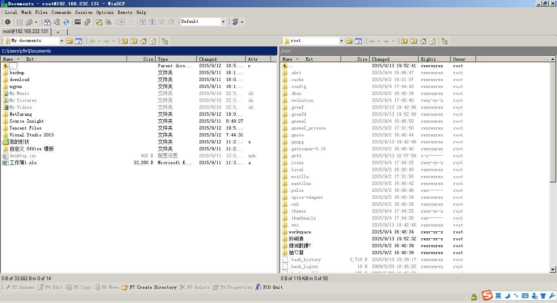
Task: Click F8 Delete button
Action: (x=195, y=287)
